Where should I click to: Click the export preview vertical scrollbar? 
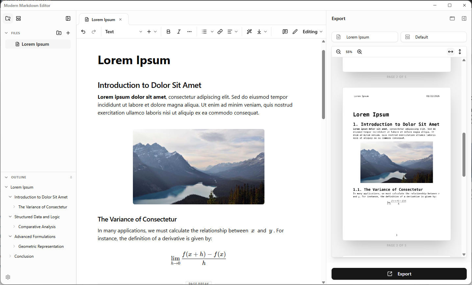coord(464,155)
